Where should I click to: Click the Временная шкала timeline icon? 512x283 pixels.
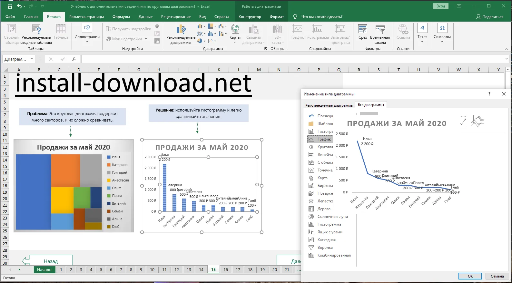click(380, 34)
